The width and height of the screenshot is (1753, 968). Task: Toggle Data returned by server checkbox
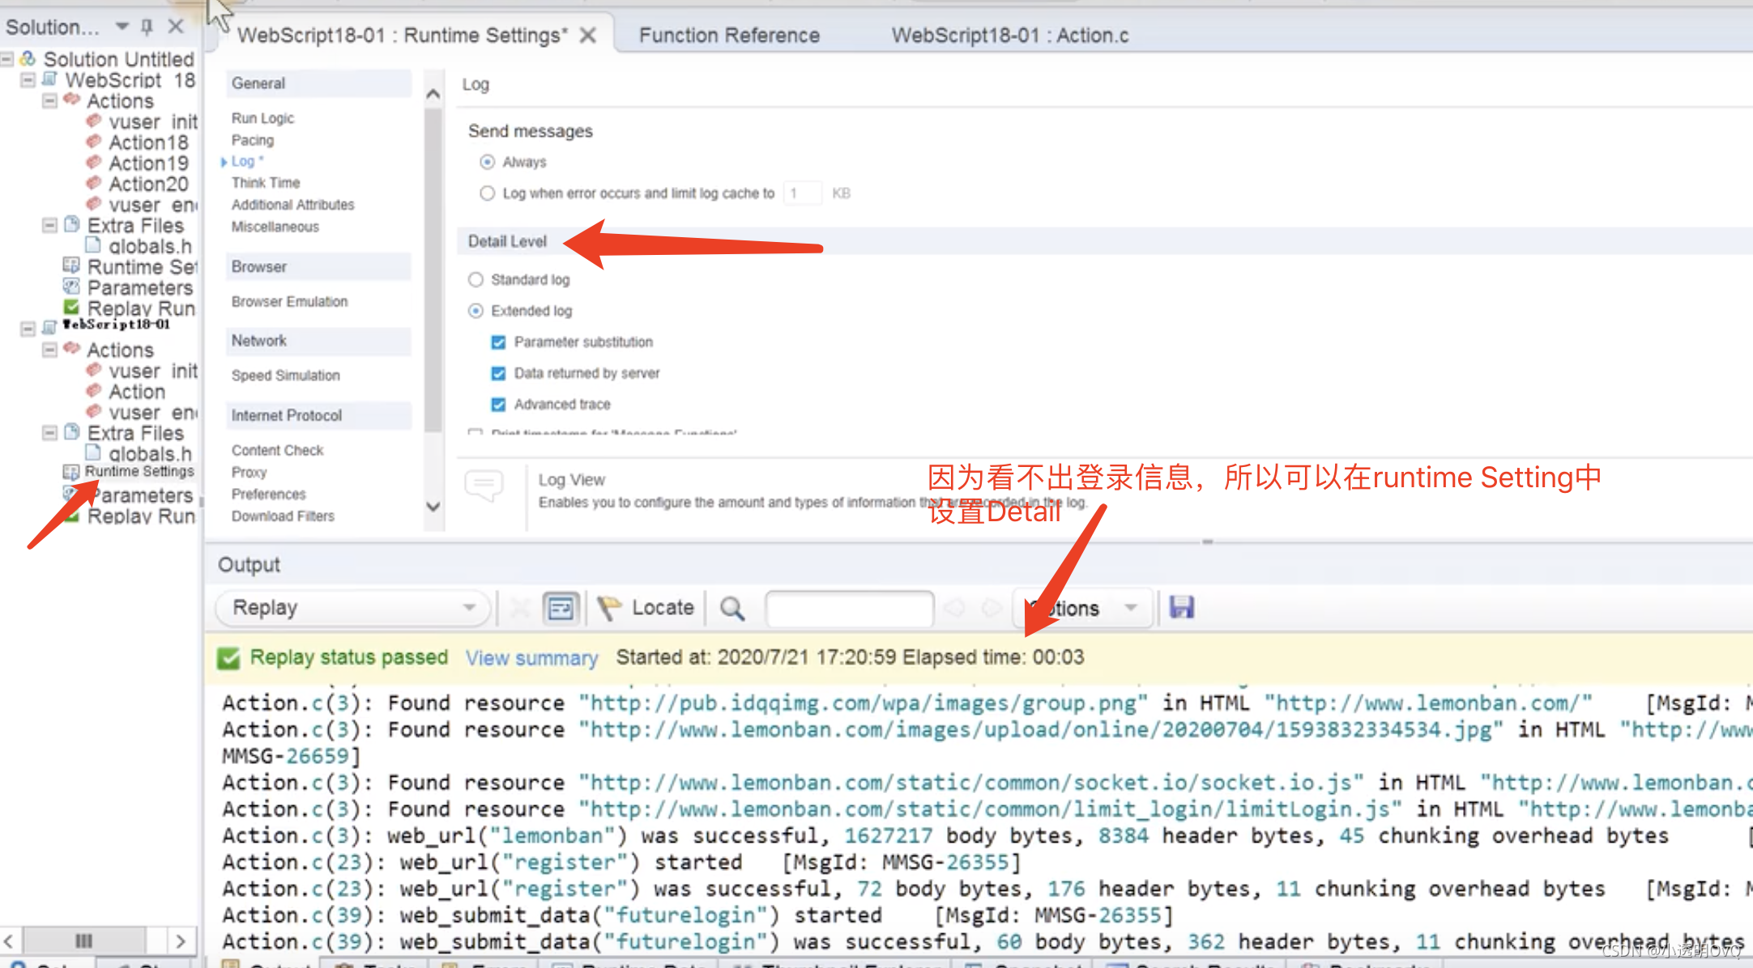tap(498, 373)
